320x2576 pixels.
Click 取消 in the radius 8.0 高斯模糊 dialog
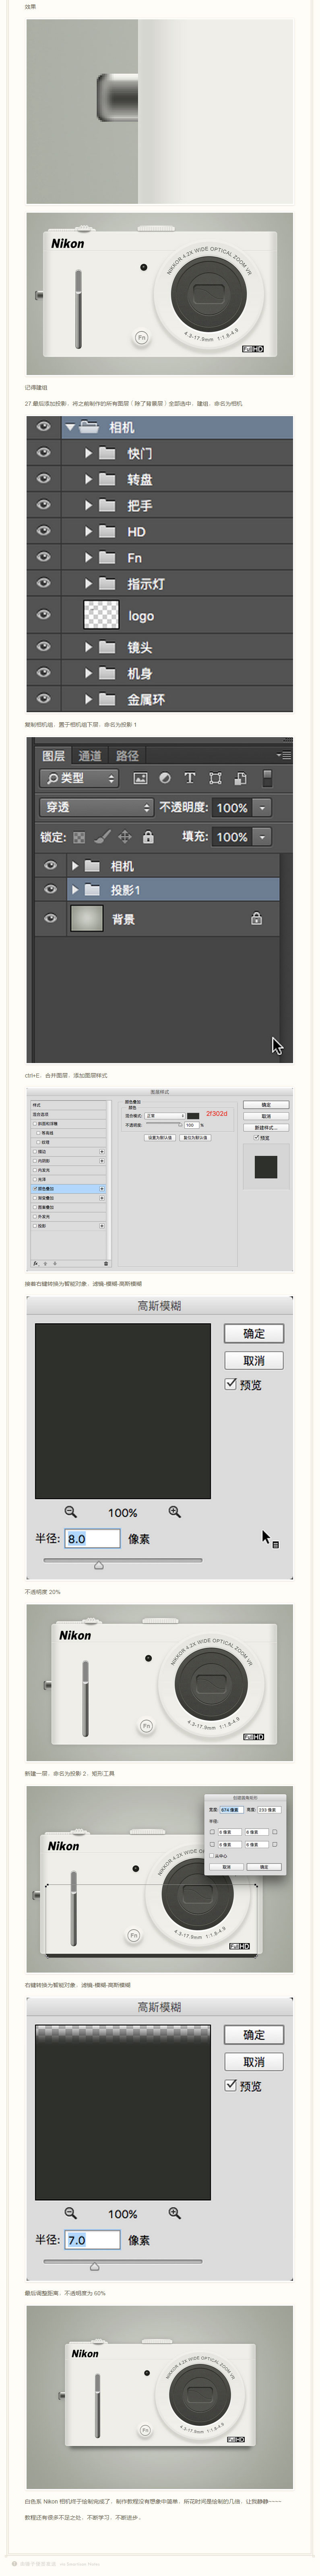254,1360
